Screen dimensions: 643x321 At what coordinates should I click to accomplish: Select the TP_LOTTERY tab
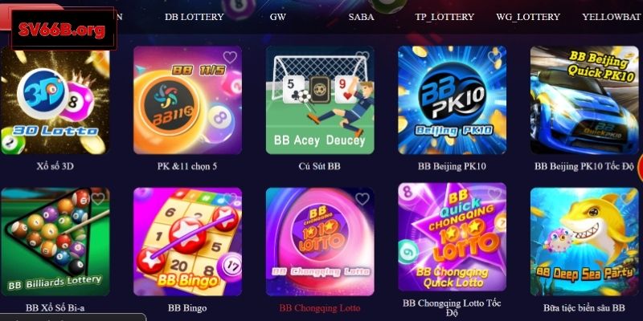pos(444,17)
